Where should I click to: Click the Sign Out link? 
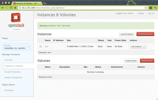tap(151, 13)
